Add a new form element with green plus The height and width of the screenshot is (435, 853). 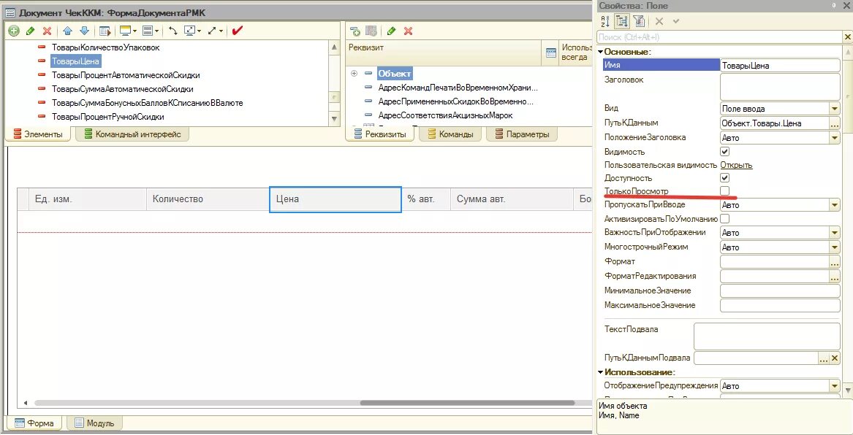coord(14,31)
